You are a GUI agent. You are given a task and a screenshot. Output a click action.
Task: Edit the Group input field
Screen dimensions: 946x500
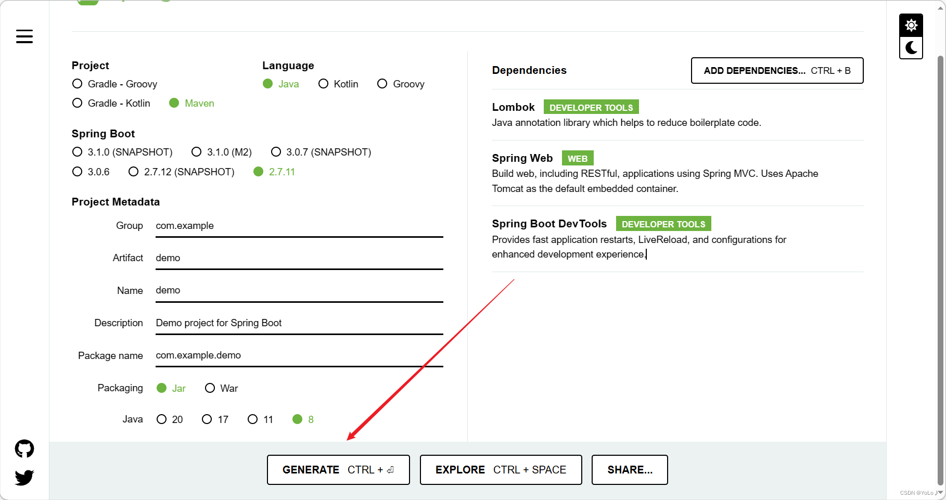tap(299, 226)
